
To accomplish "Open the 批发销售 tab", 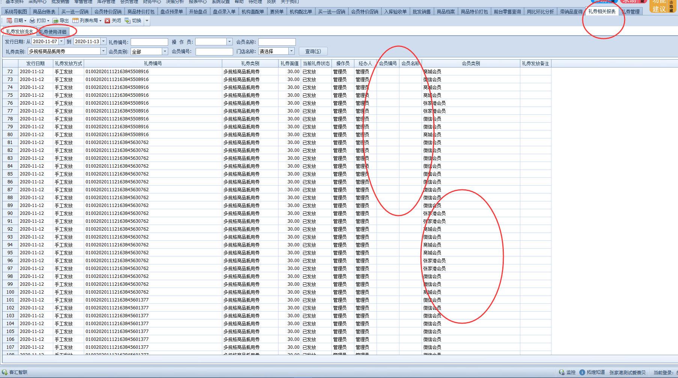I will point(422,12).
